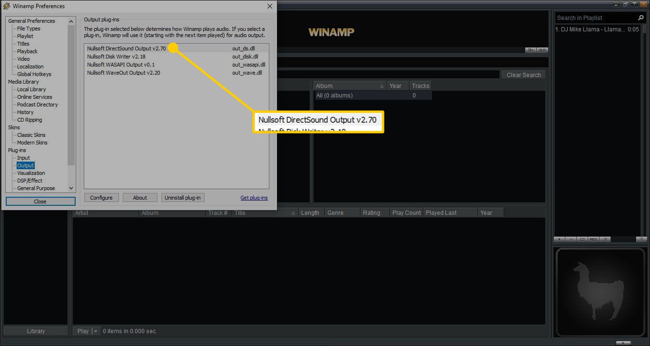Select the All (0 albums) row
This screenshot has height=346, width=650.
[373, 96]
